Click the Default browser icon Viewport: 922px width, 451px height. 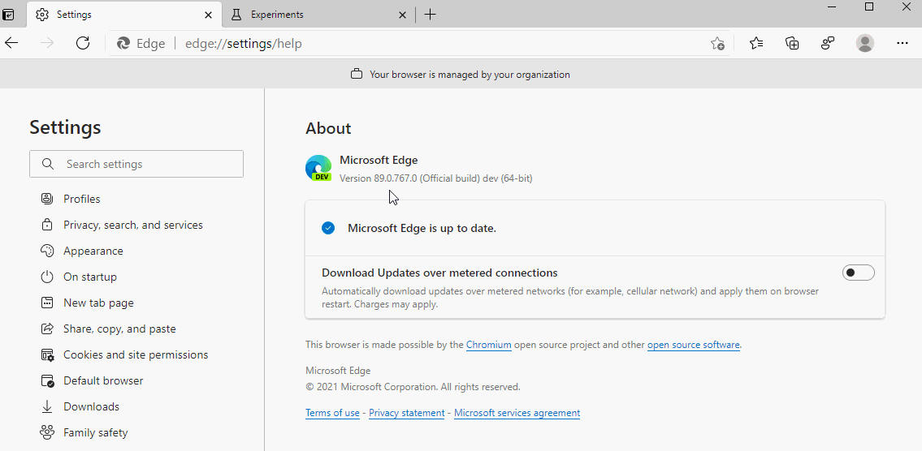tap(48, 381)
